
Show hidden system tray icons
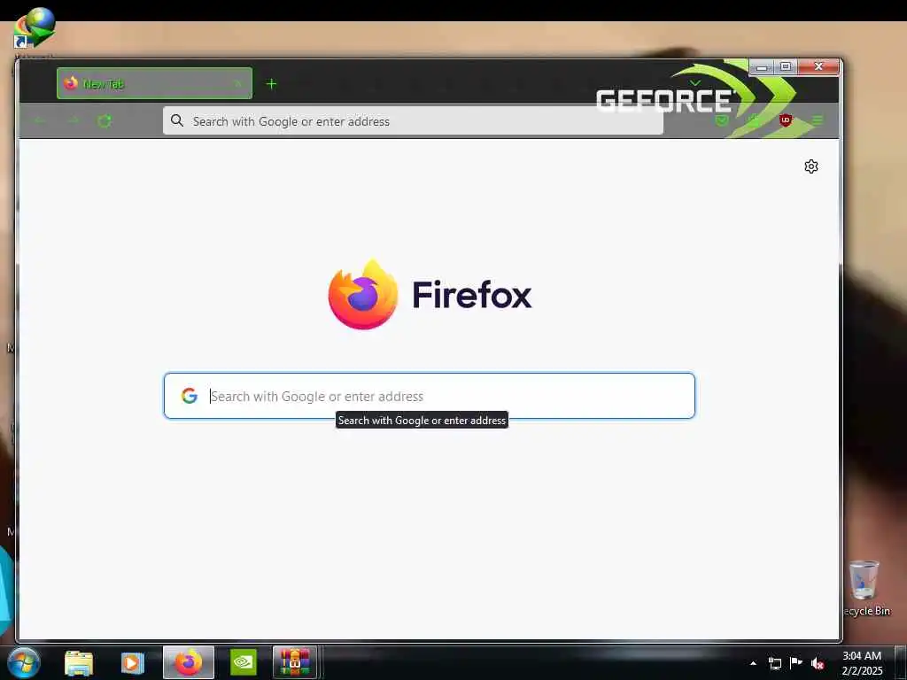coord(753,663)
